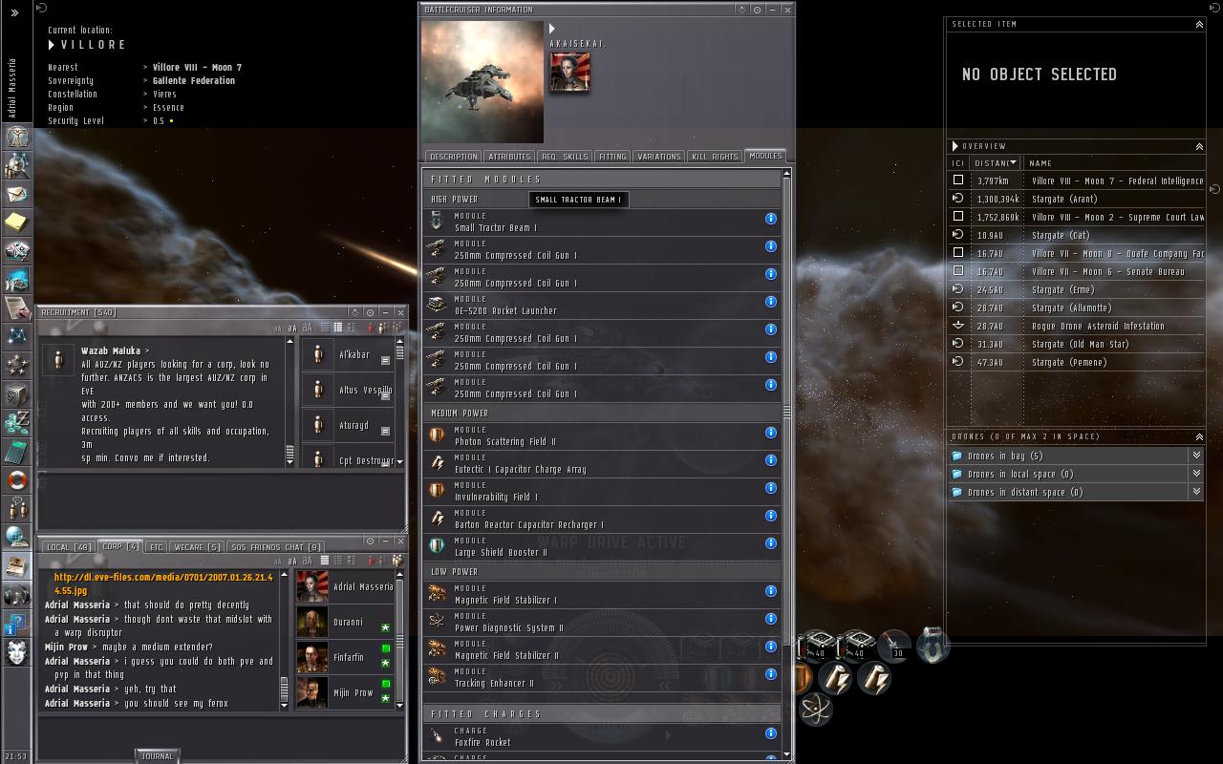Activate the atom-shaped module on HUD
This screenshot has width=1223, height=764.
click(816, 709)
